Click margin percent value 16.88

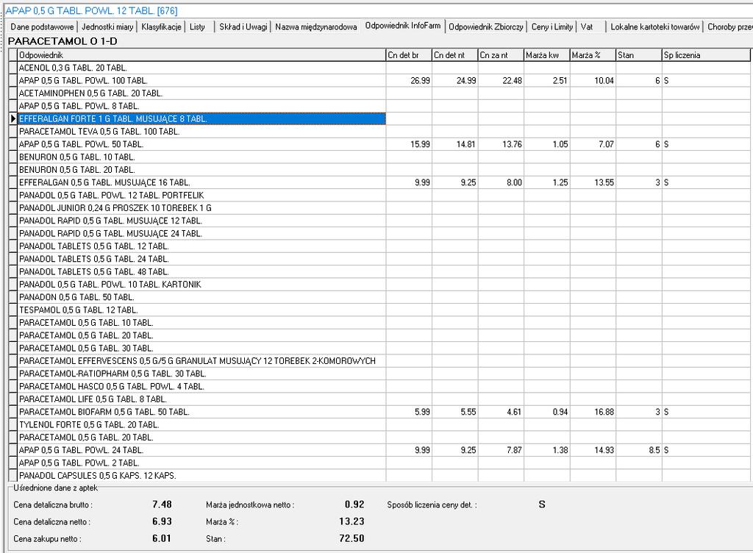coord(604,412)
